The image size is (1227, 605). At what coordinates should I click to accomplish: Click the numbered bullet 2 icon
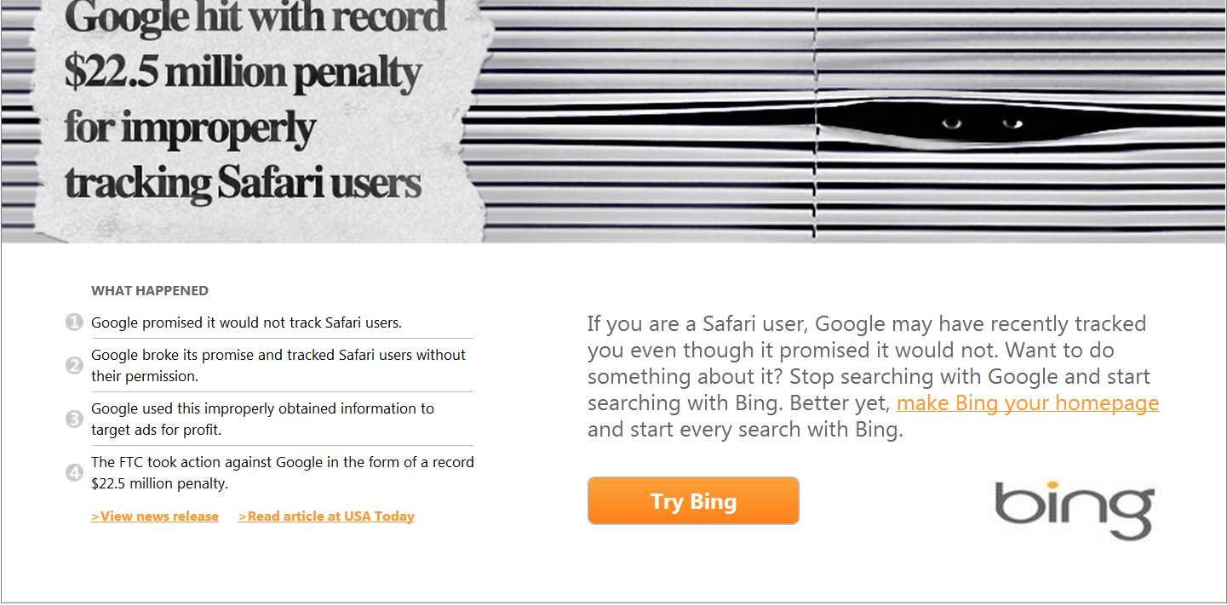point(74,366)
